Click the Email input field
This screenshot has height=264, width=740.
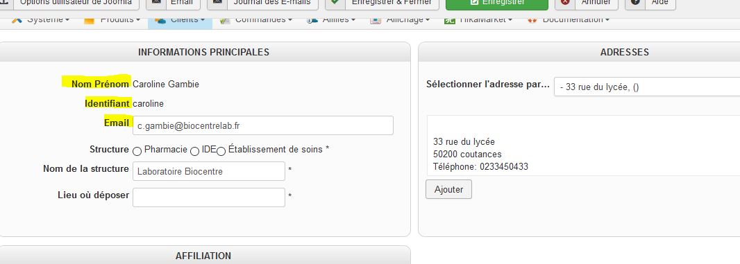pos(263,125)
